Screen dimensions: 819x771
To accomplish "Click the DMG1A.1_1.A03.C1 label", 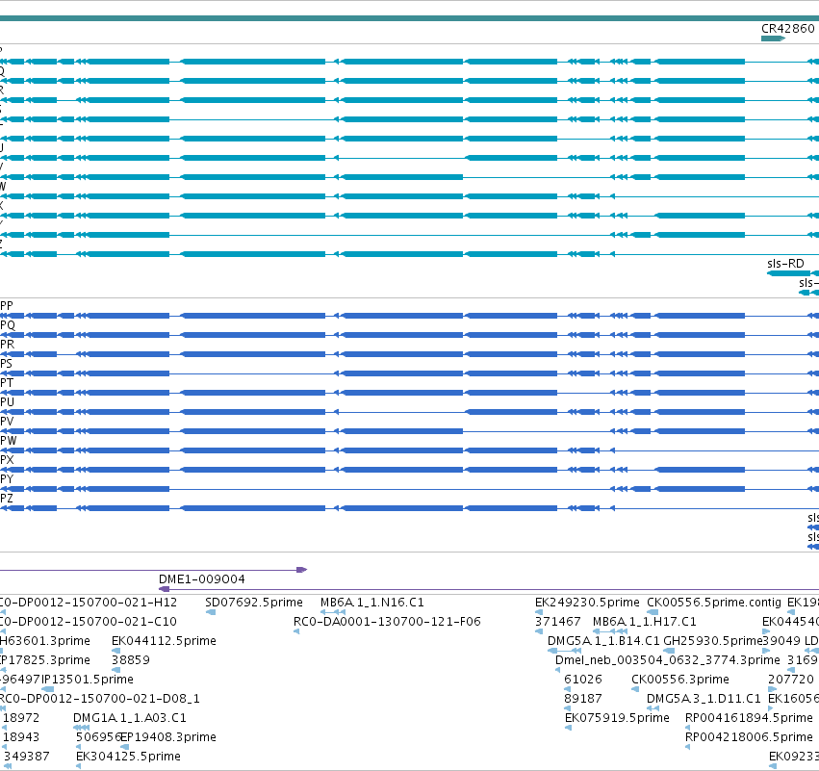I will tap(130, 718).
